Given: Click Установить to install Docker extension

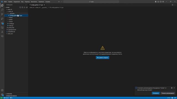Looking at the screenshot, I should (x=156, y=93).
